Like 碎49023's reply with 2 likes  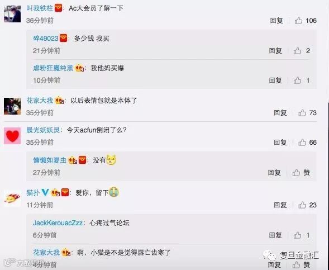click(x=297, y=51)
